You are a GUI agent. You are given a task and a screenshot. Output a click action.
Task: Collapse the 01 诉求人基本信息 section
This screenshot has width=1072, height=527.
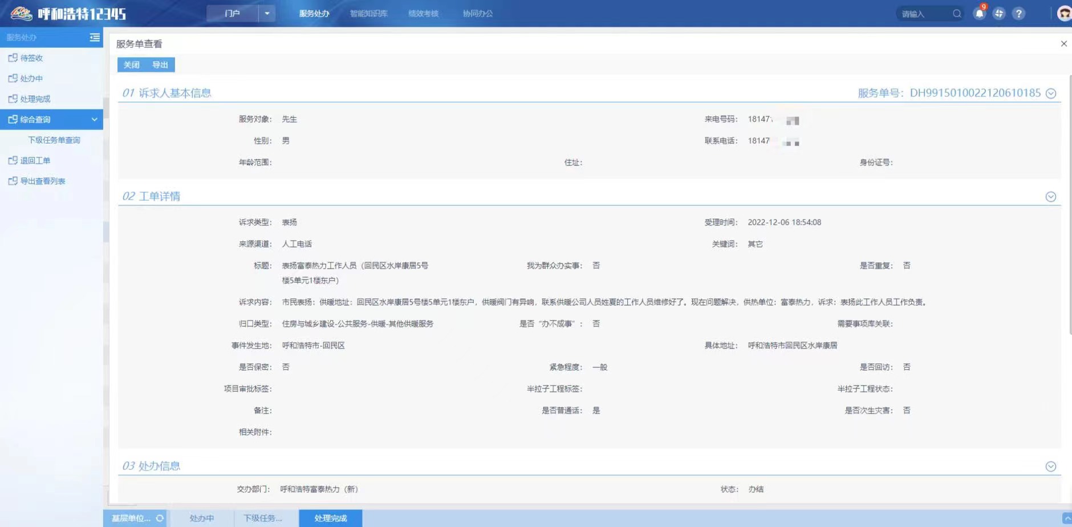point(1051,94)
